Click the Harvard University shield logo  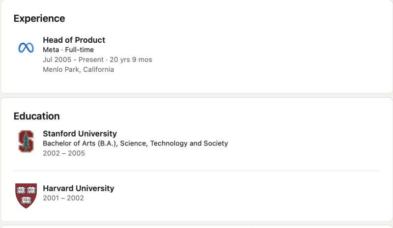pyautogui.click(x=26, y=195)
